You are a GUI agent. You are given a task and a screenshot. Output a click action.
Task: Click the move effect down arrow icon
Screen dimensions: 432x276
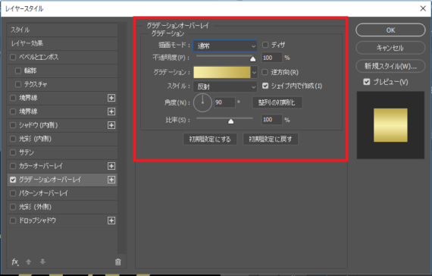pyautogui.click(x=42, y=262)
